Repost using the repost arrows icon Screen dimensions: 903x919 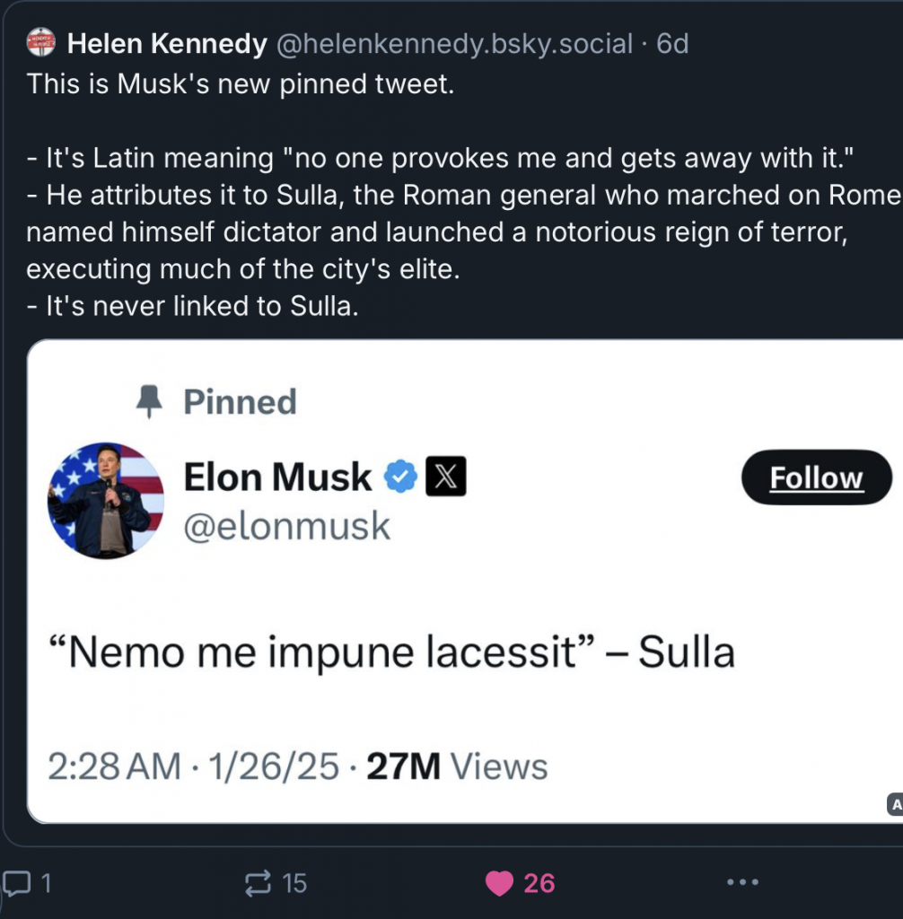click(x=259, y=883)
